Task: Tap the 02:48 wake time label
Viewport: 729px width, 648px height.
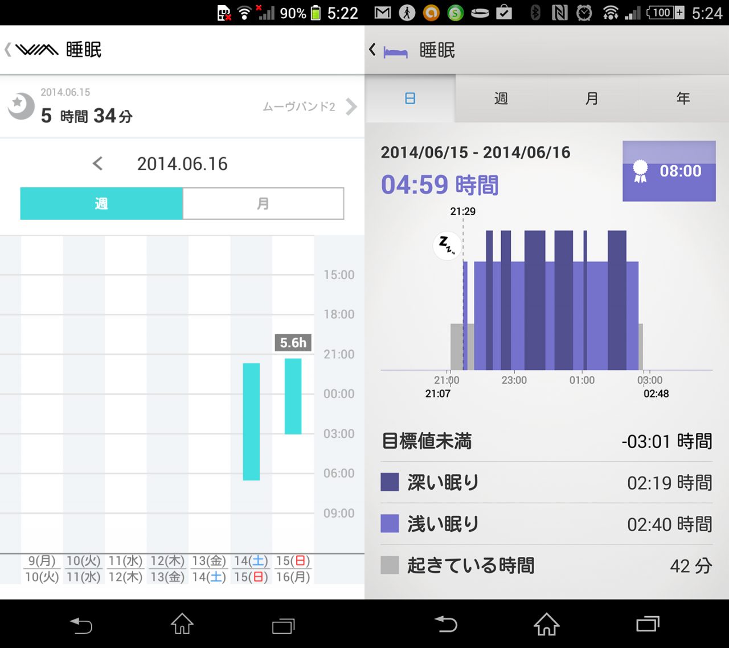Action: click(656, 393)
